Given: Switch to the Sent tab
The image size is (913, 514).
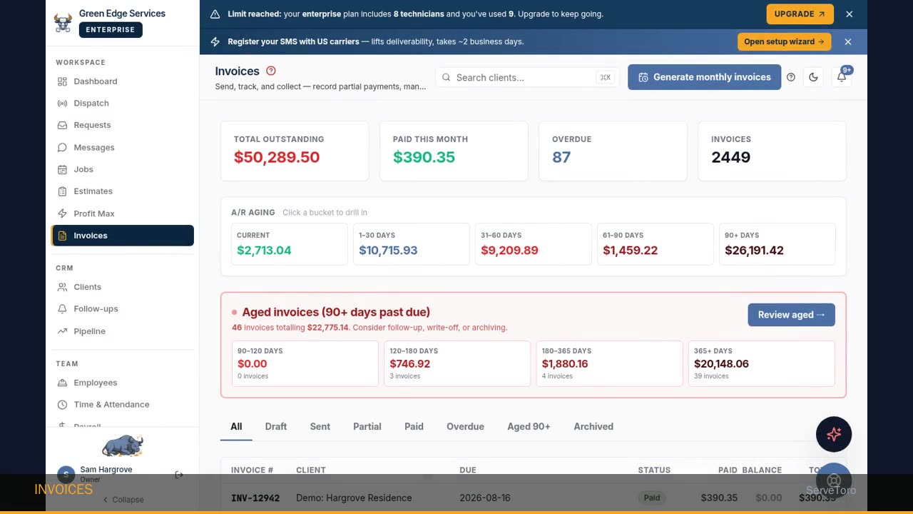Looking at the screenshot, I should tap(320, 426).
